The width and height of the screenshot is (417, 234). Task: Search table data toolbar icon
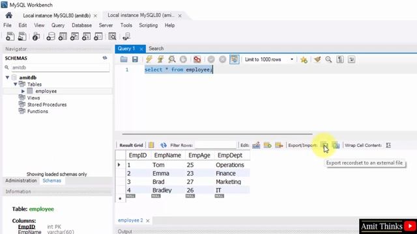pyautogui.click(x=112, y=36)
